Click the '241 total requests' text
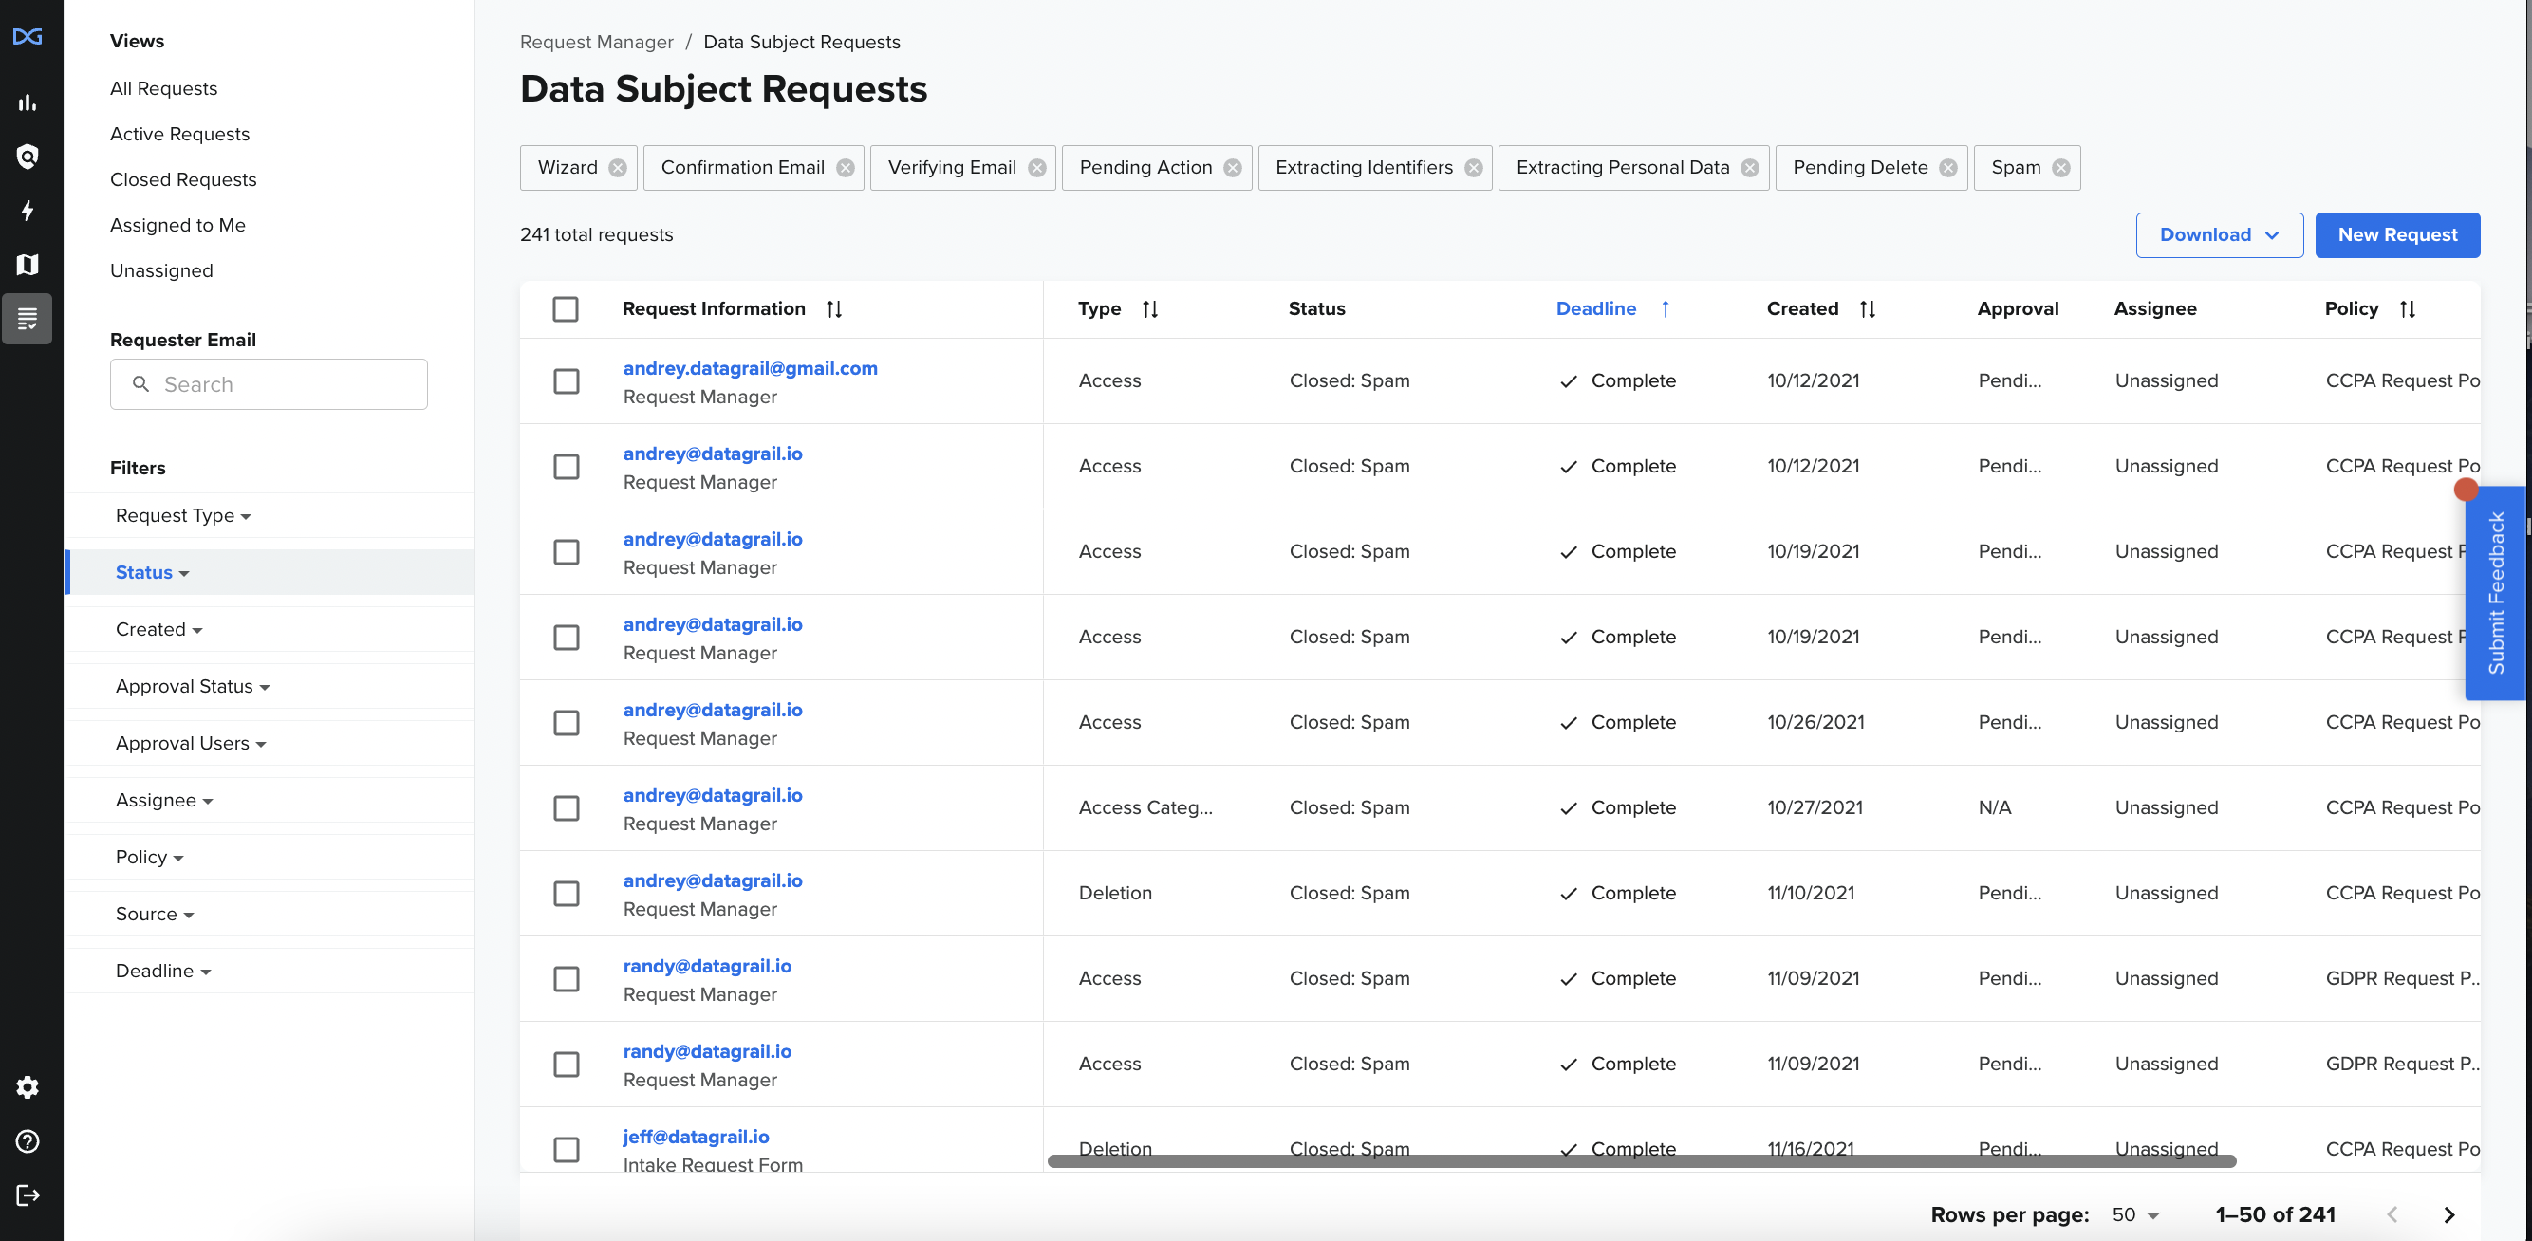 coord(597,235)
